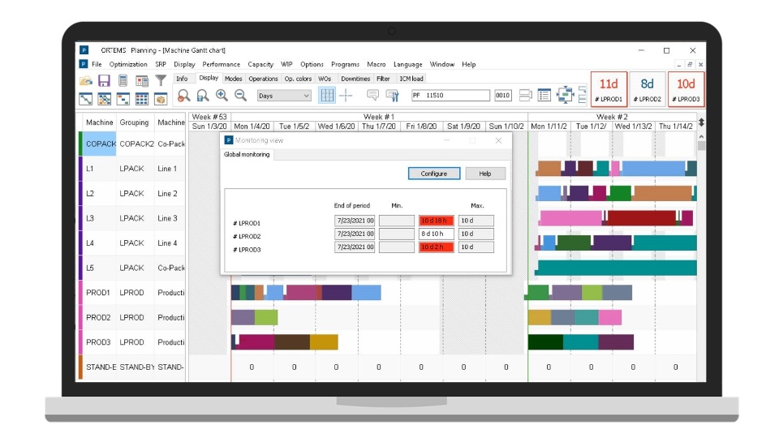This screenshot has height=438, width=779.
Task: Click the orange stepped chart view icon
Action: tap(123, 99)
